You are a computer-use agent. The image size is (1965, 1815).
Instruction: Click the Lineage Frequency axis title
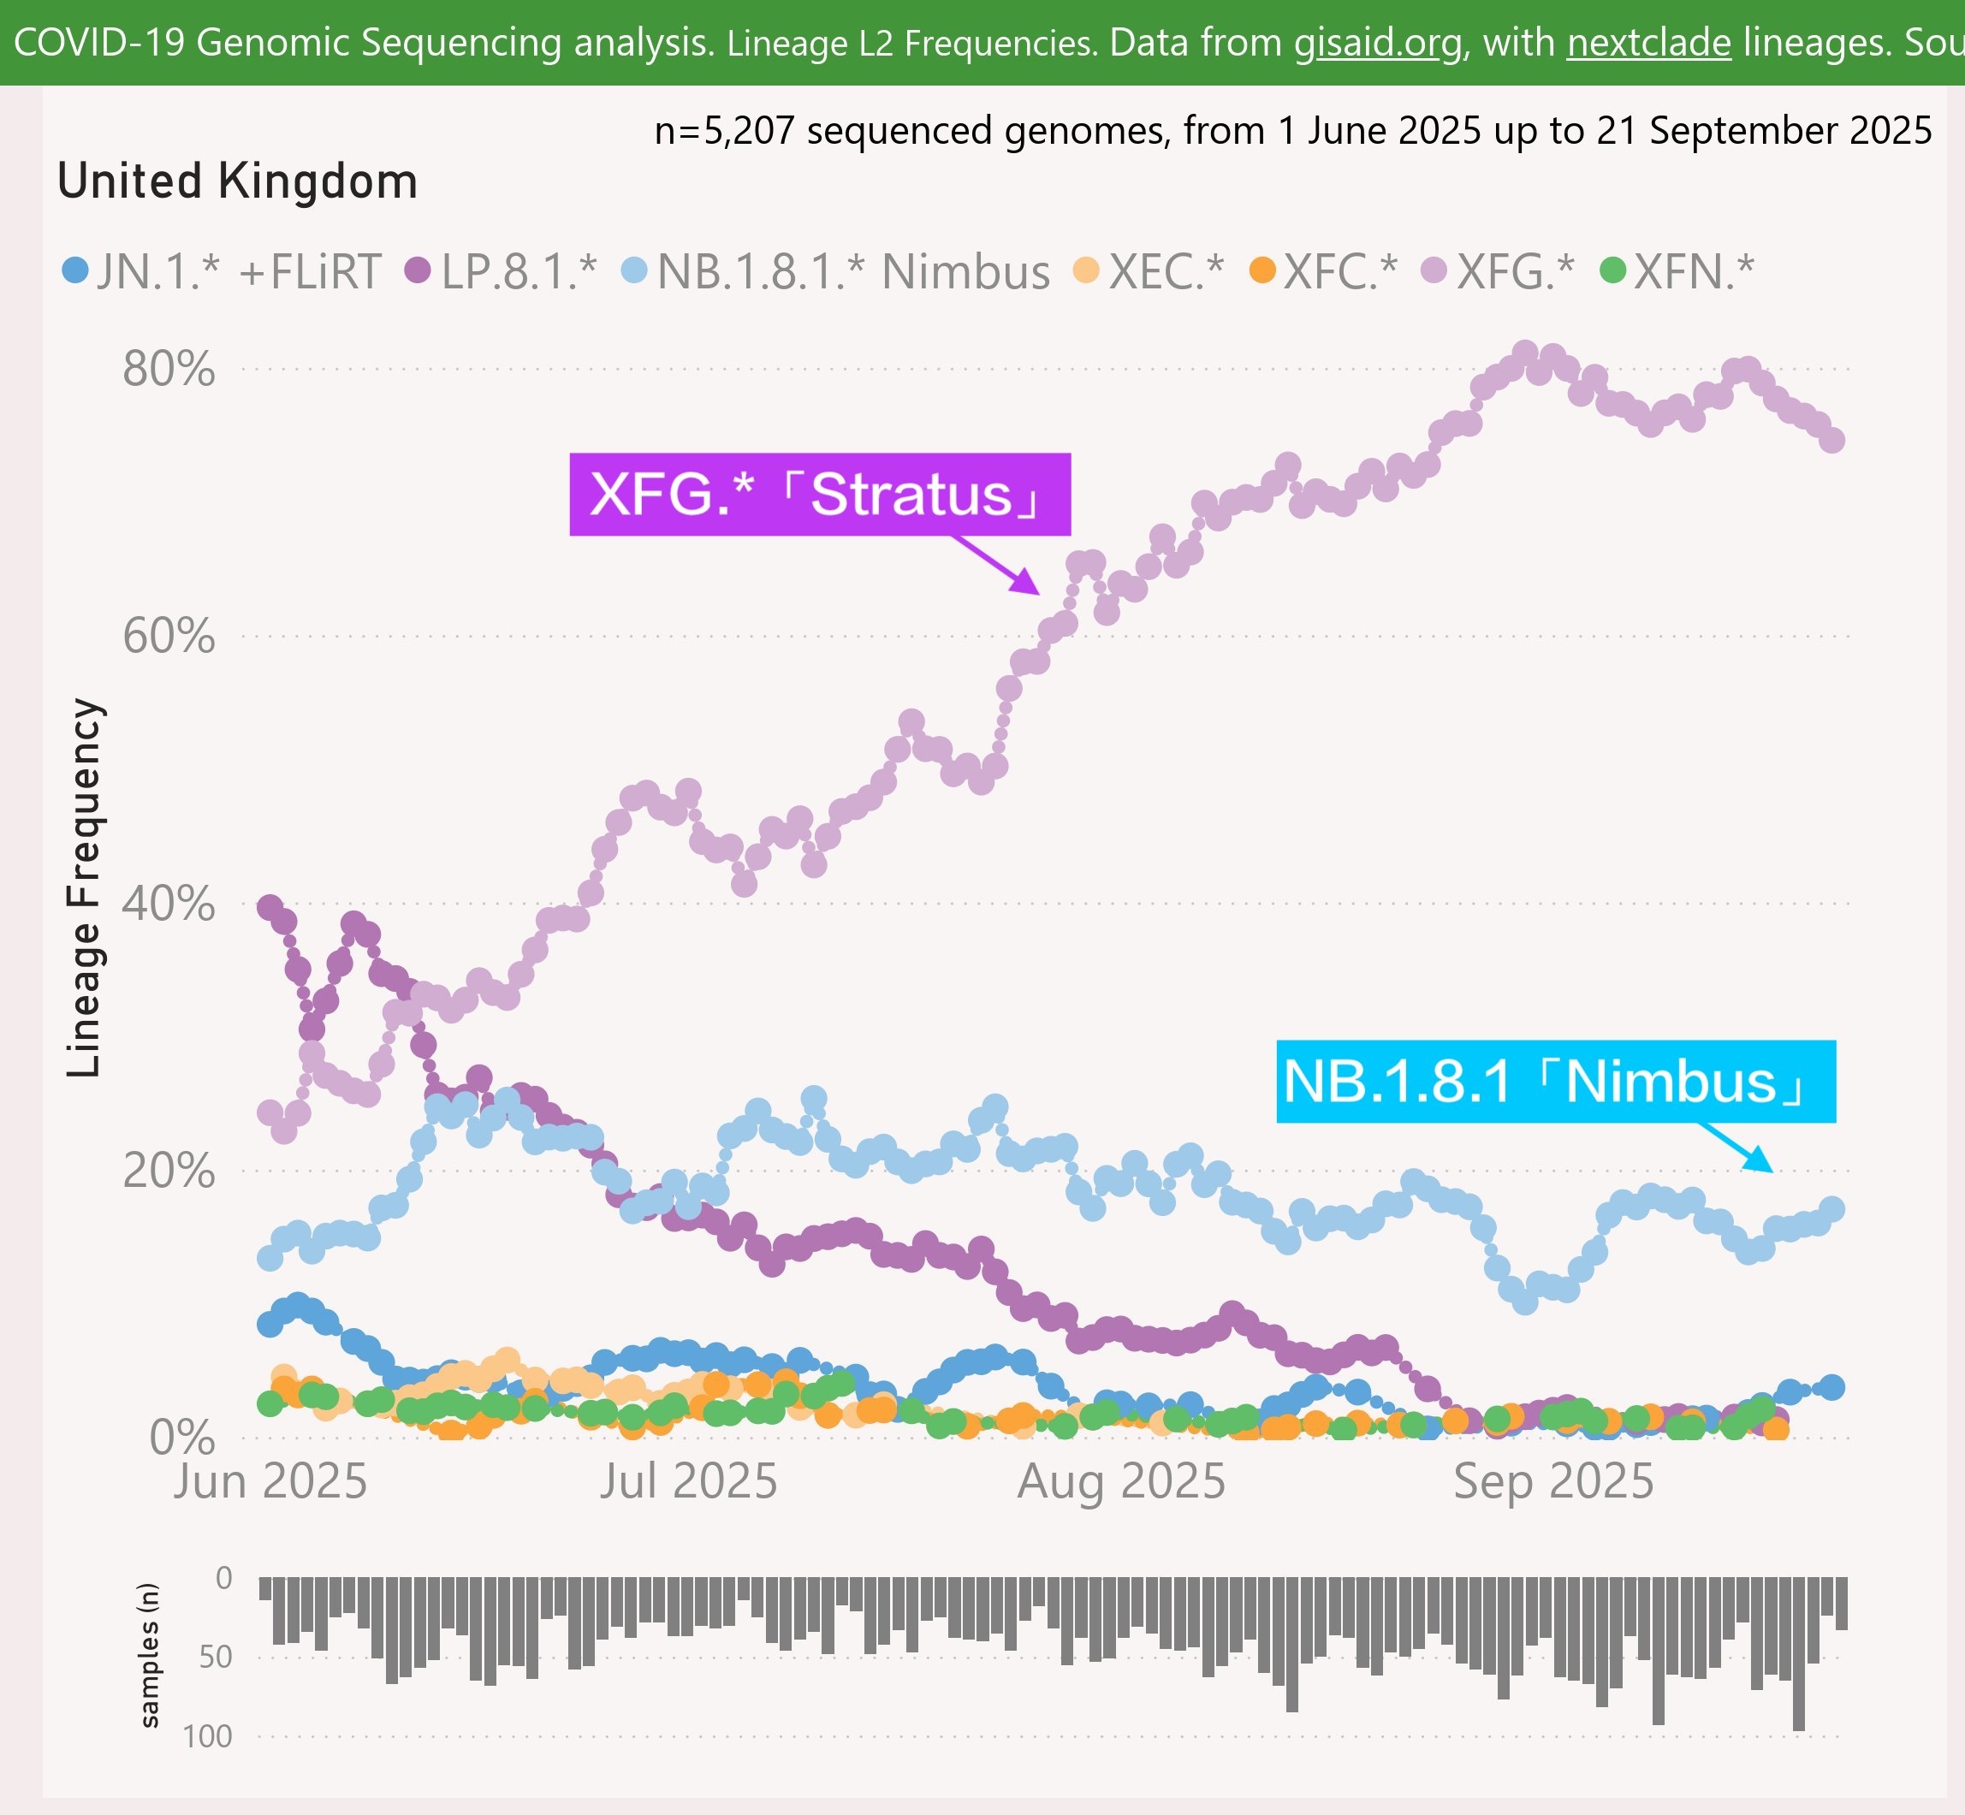85,888
